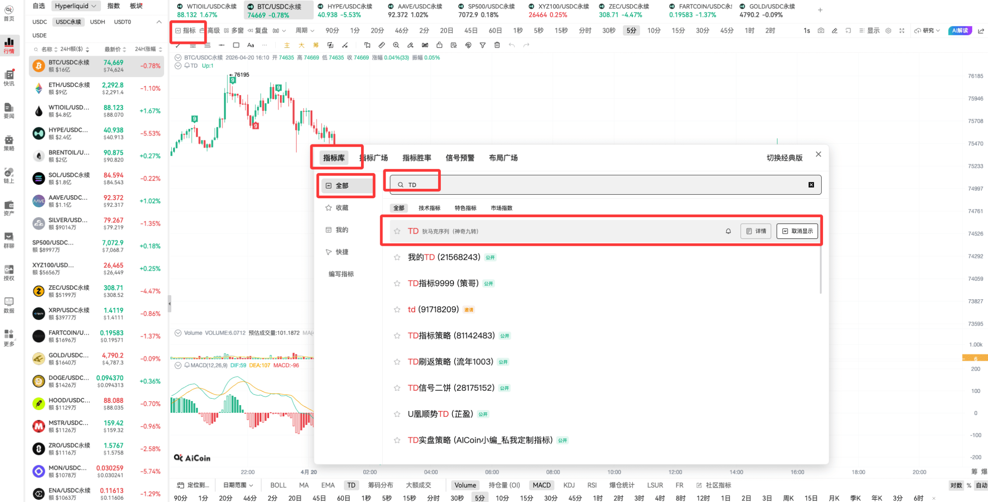The height and width of the screenshot is (502, 988).
Task: Click the trash icon to clear drawings
Action: 497,45
